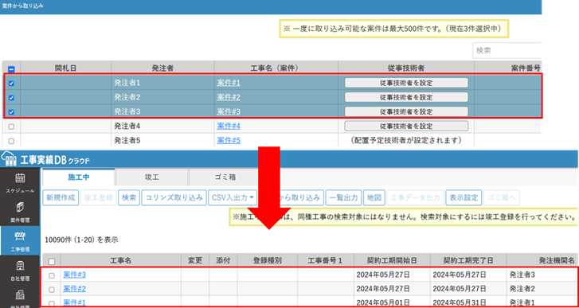
Task: Check the checkbox beside 案件#2 in lower table
Action: [52, 289]
